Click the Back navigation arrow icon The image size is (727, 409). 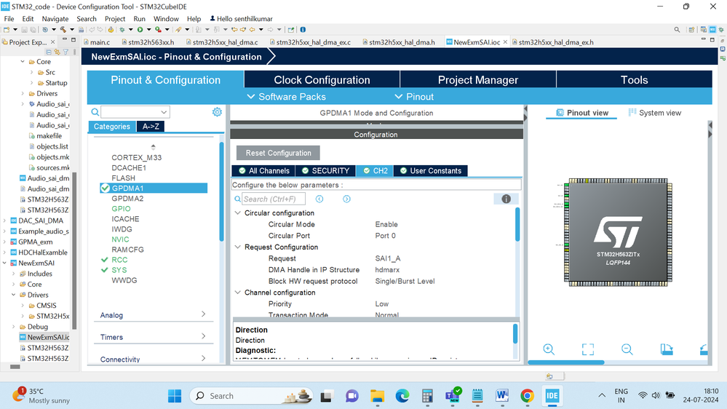[253, 30]
